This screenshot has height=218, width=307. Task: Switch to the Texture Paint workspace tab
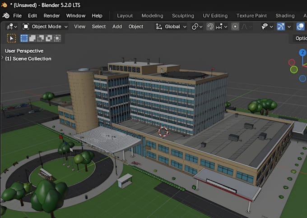(x=251, y=16)
